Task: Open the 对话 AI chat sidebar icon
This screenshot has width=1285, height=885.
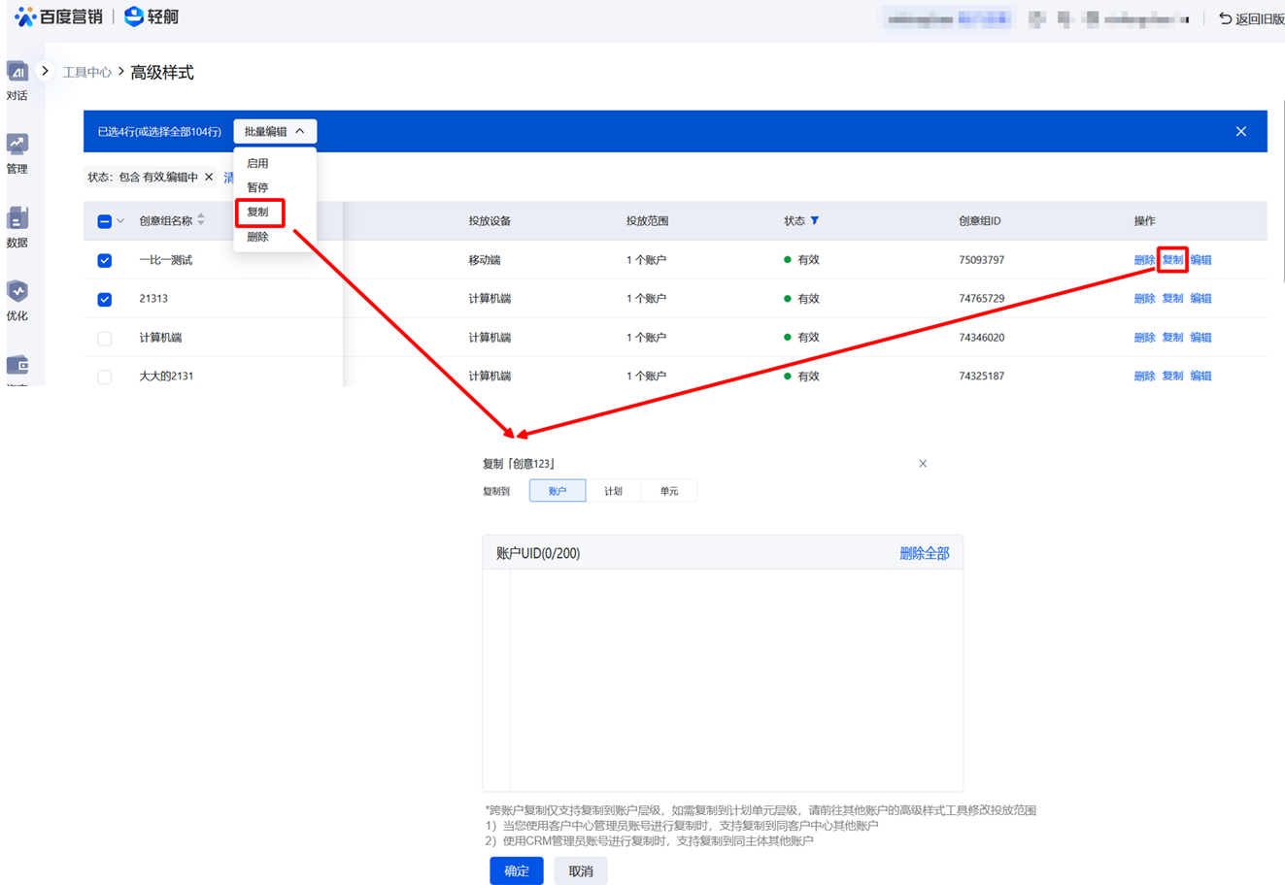Action: pyautogui.click(x=17, y=73)
